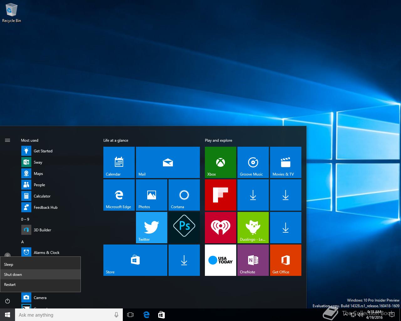Open the iHeartRadio tile
The image size is (401, 321).
pyautogui.click(x=221, y=228)
